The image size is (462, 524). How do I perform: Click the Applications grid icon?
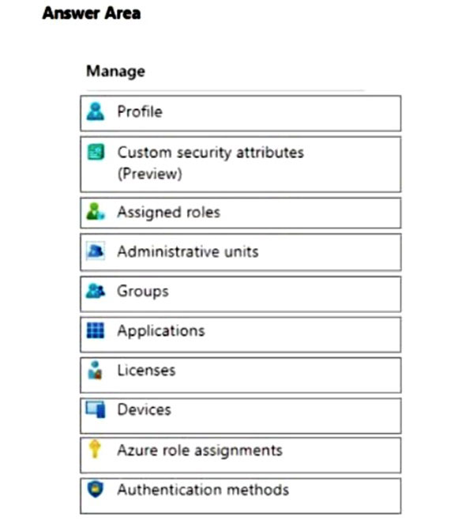(96, 330)
